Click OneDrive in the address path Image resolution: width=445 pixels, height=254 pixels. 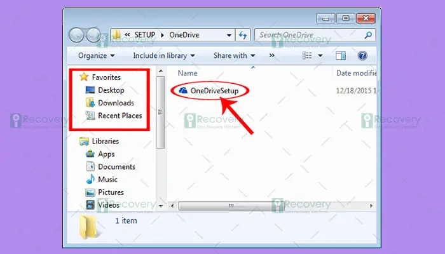point(184,35)
